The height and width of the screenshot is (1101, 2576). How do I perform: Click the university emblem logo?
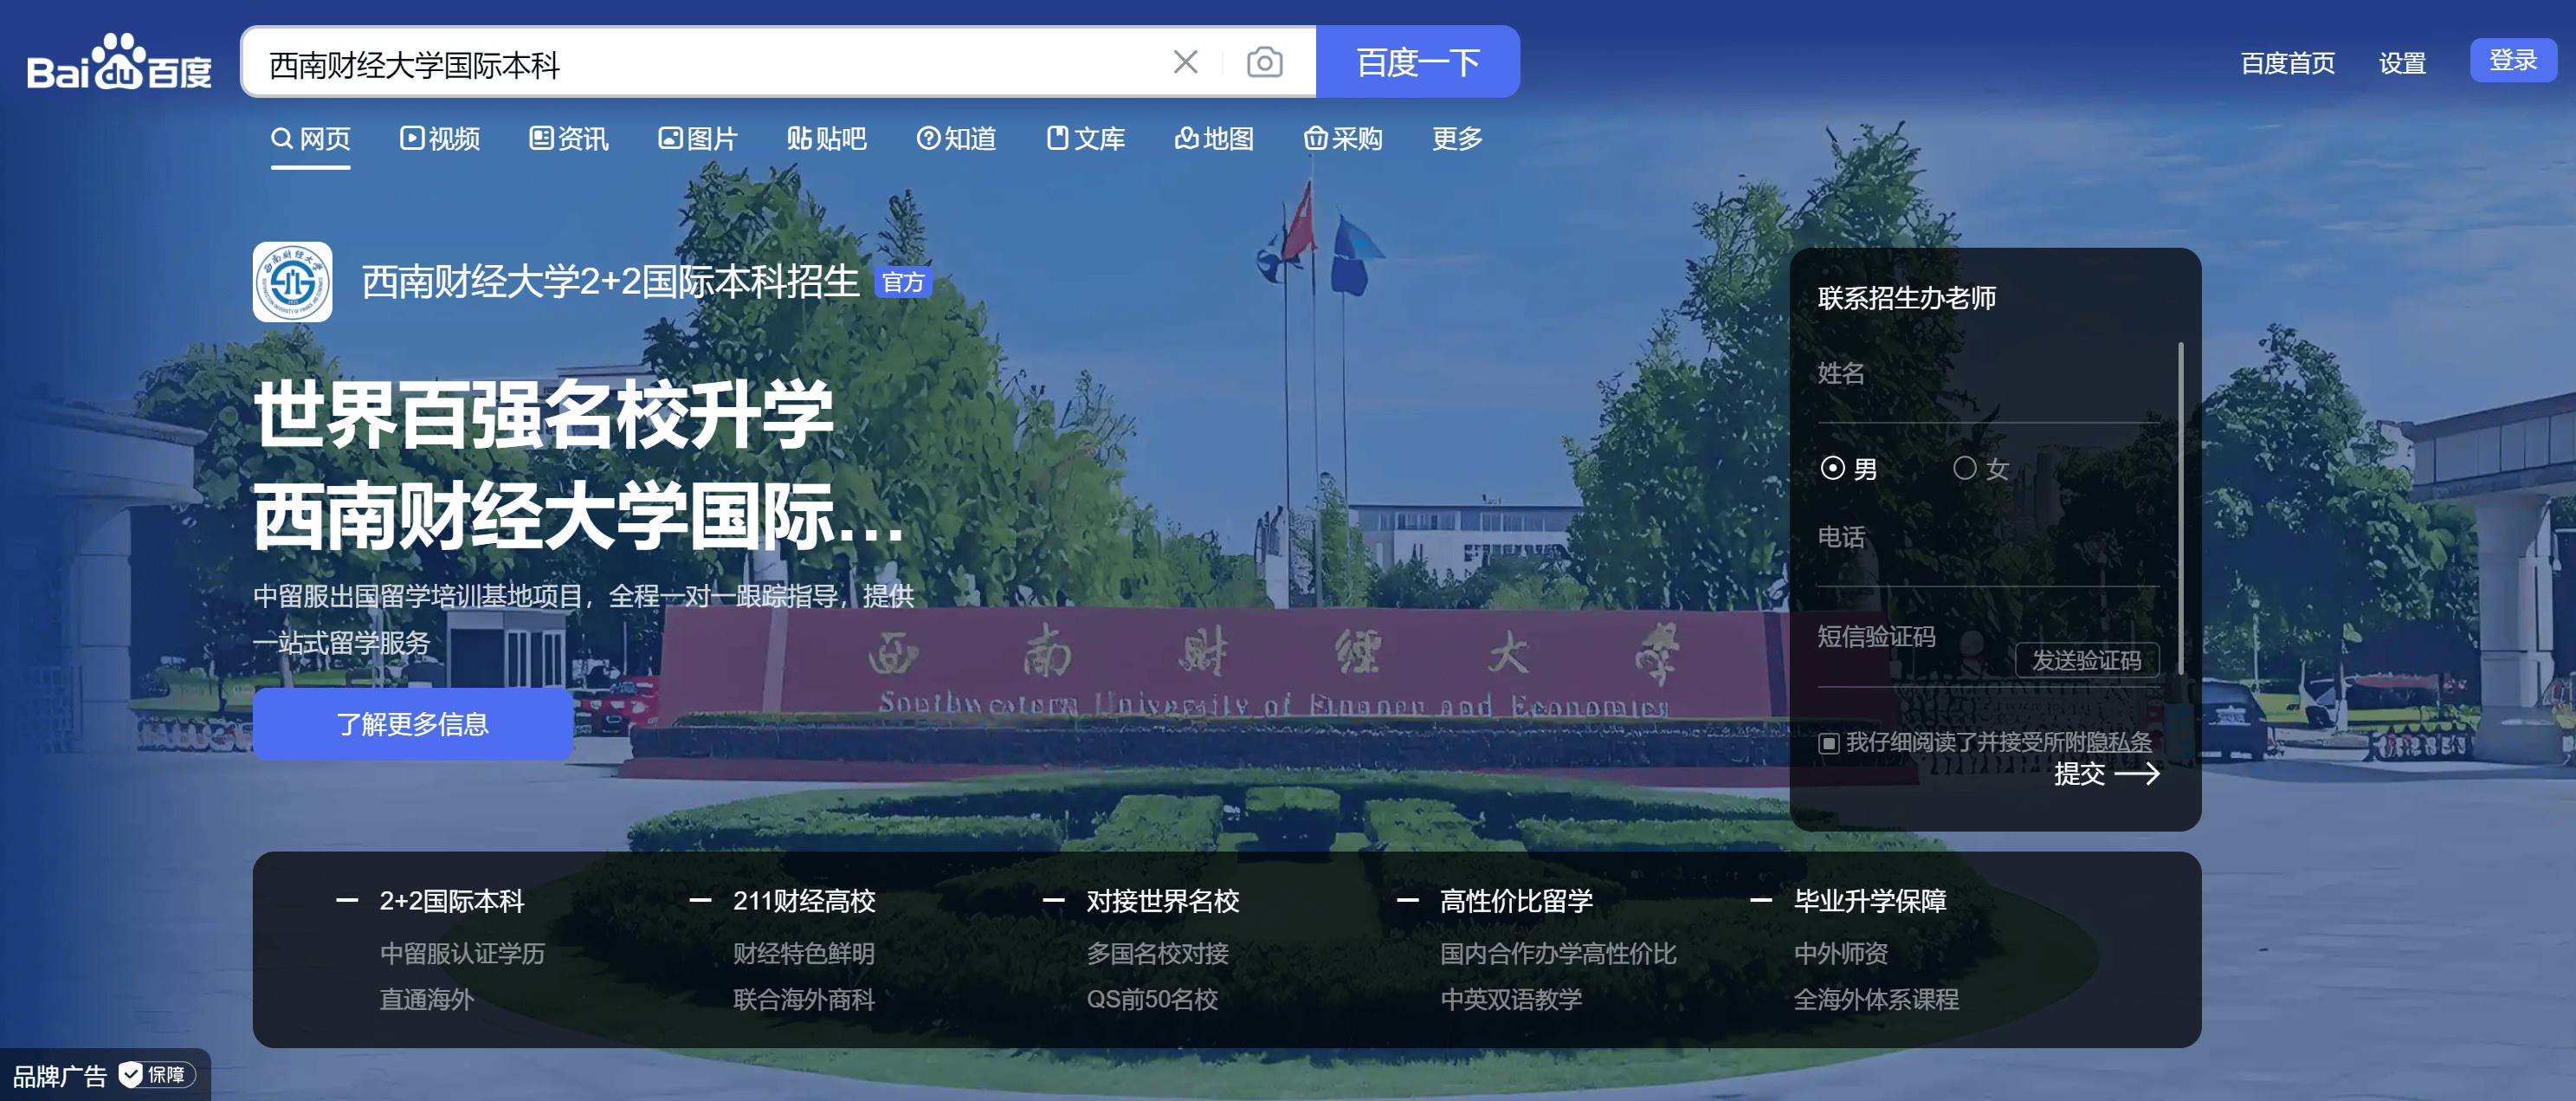coord(292,282)
